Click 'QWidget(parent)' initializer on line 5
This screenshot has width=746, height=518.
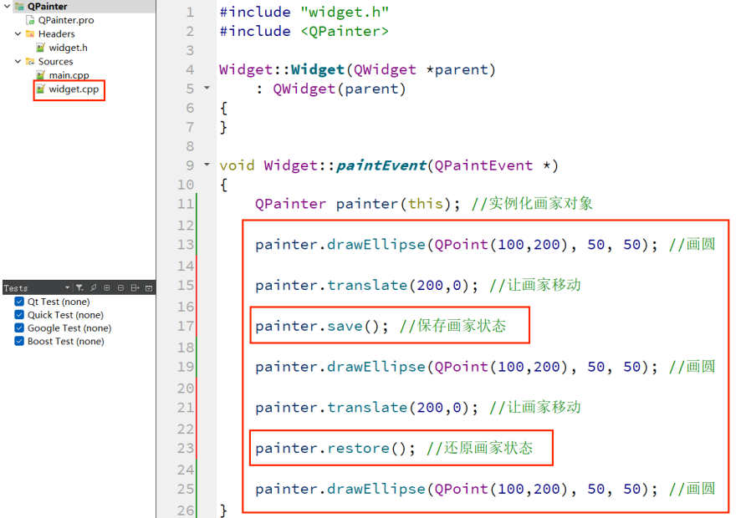click(340, 89)
